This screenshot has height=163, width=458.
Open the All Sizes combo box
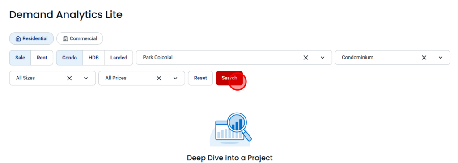pos(53,78)
